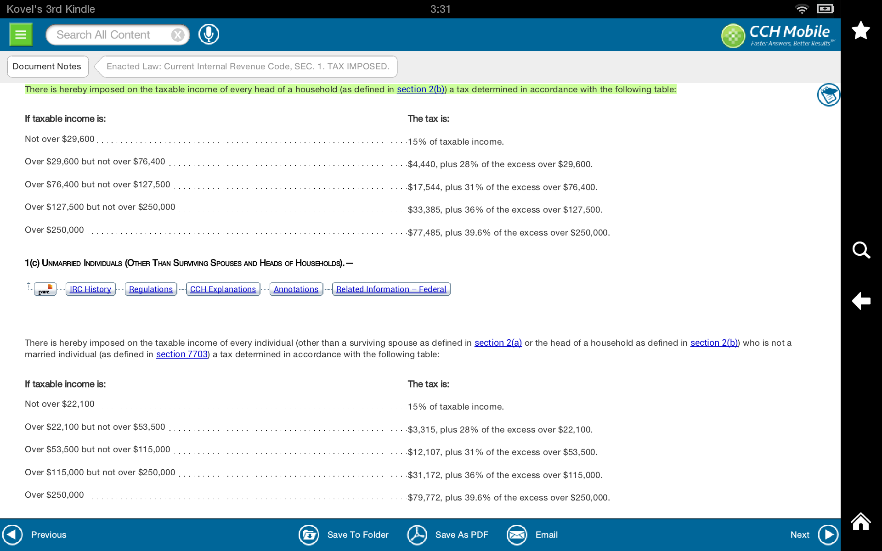The width and height of the screenshot is (882, 551).
Task: Clear the search field with the X icon
Action: (178, 34)
